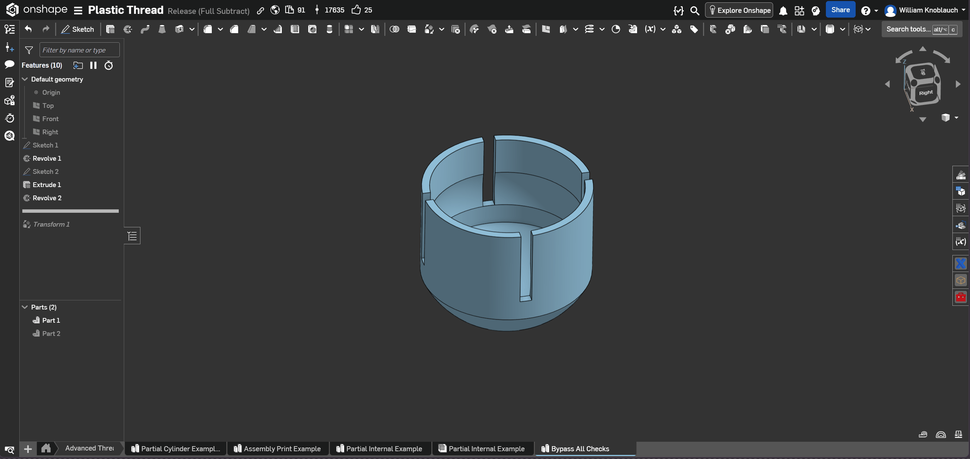Select Part 1 in the Parts list
970x459 pixels.
(x=51, y=320)
